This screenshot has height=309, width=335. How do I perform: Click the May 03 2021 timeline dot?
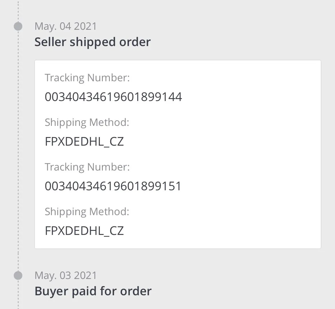18,276
